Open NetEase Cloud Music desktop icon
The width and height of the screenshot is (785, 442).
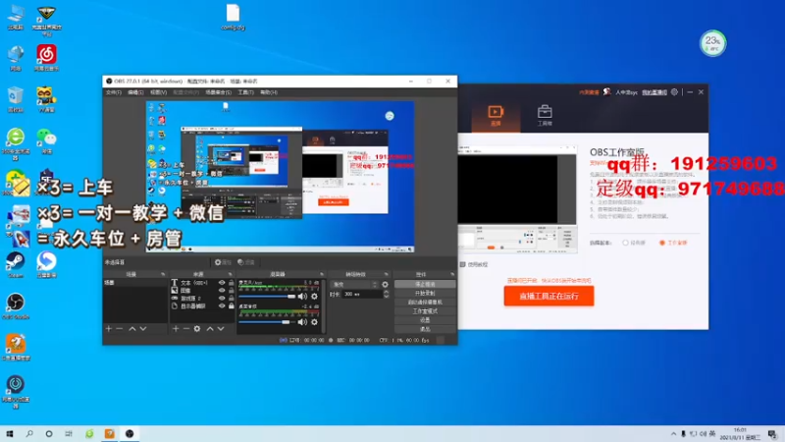[46, 57]
